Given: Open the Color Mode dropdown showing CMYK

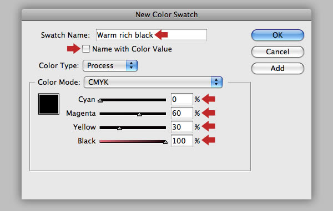Looking at the screenshot, I should 153,82.
